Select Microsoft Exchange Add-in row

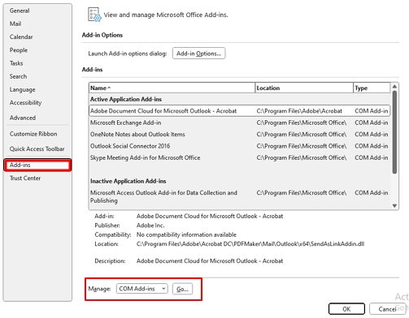tap(239, 122)
